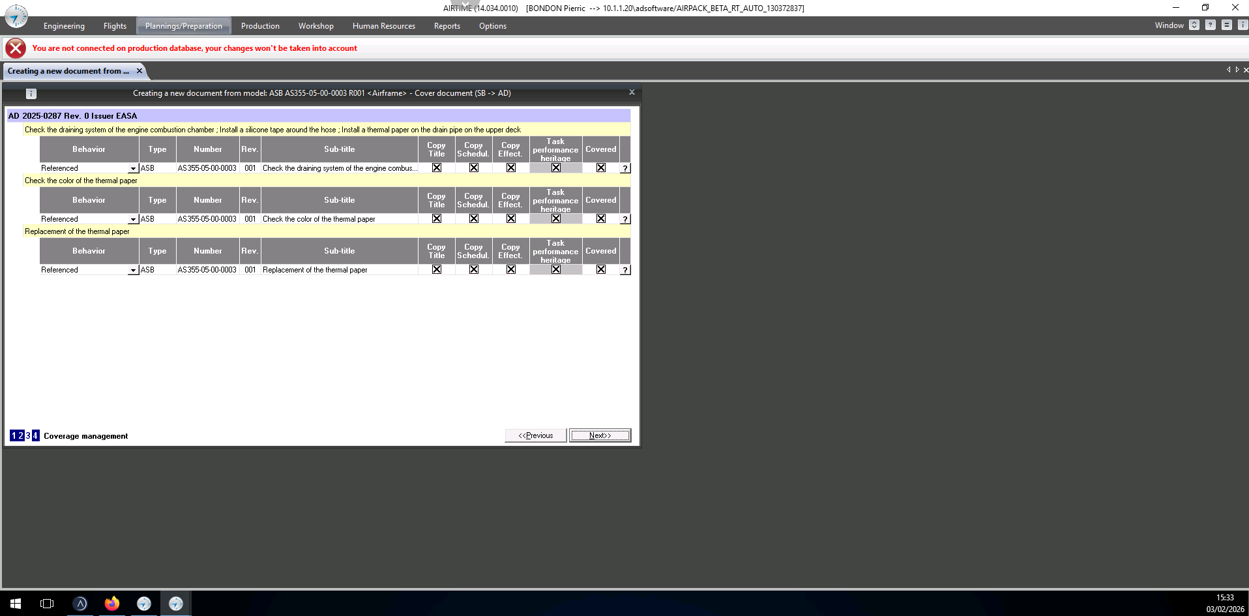This screenshot has width=1249, height=616.
Task: Open Firefox from the taskbar
Action: (112, 604)
